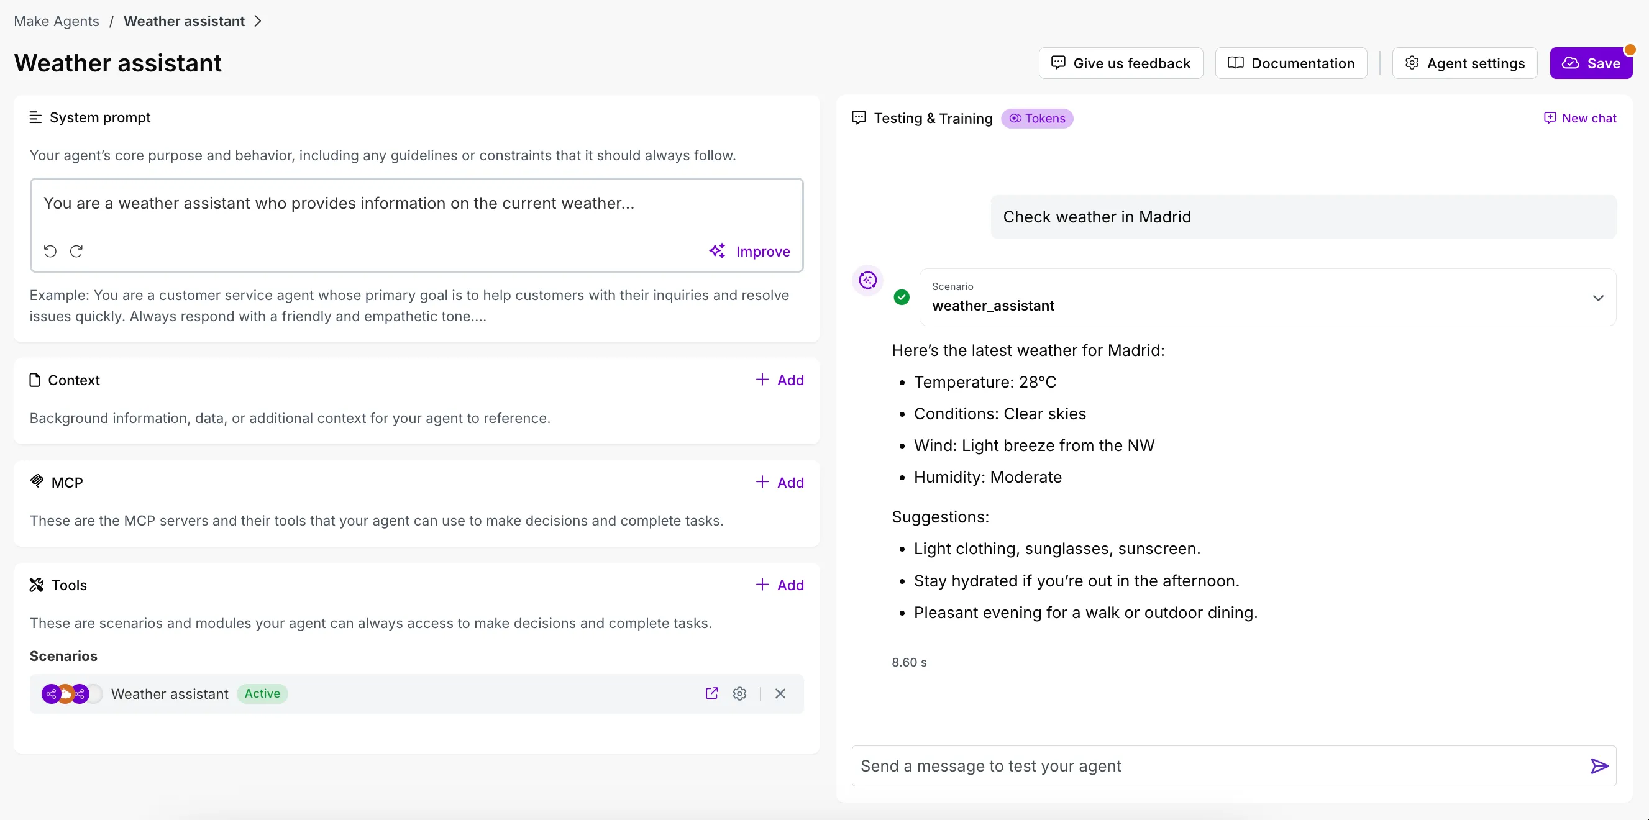The height and width of the screenshot is (820, 1649).
Task: Click the Active status badge
Action: coord(262,693)
